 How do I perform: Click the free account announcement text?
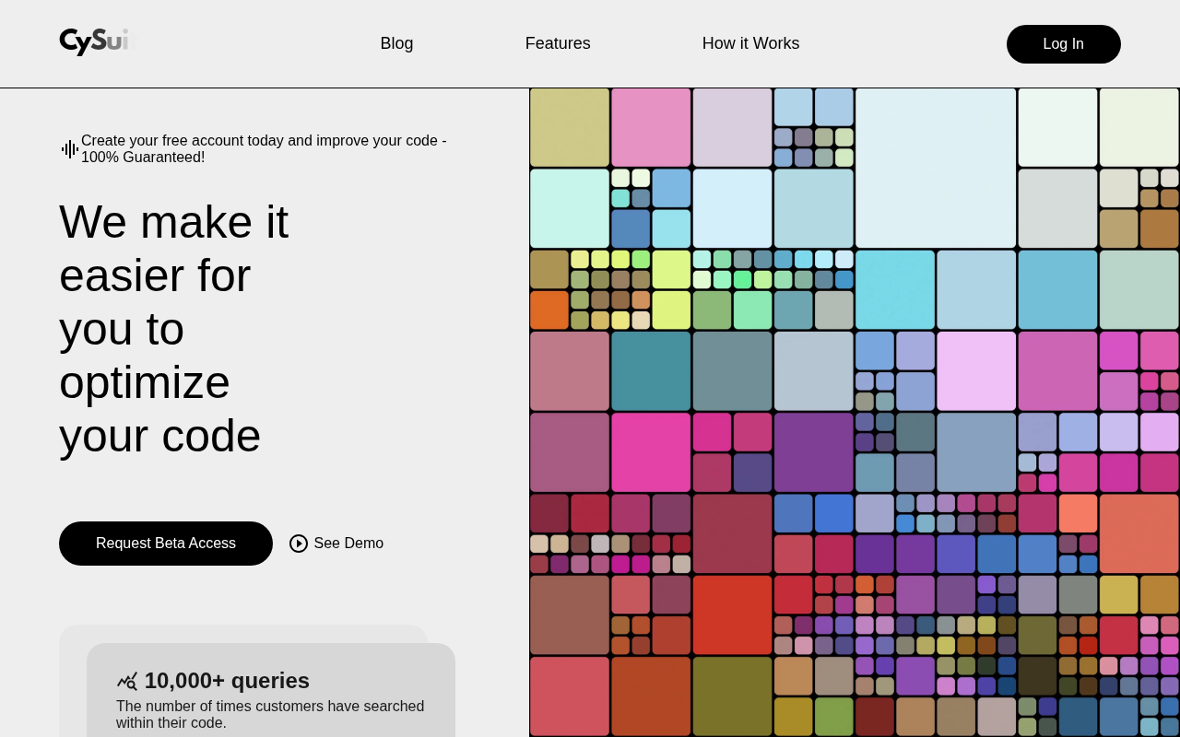[264, 149]
